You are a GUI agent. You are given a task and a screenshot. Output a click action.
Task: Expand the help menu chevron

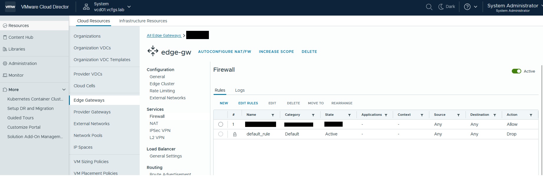pyautogui.click(x=476, y=7)
